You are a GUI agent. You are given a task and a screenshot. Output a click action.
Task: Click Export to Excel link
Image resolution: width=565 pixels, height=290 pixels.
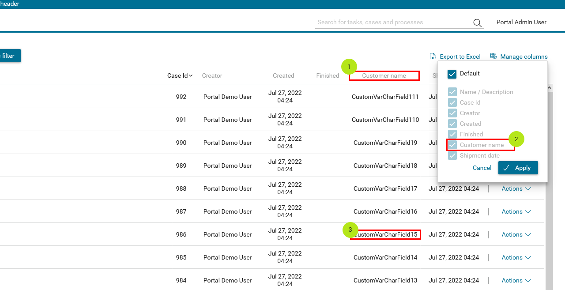coord(460,56)
